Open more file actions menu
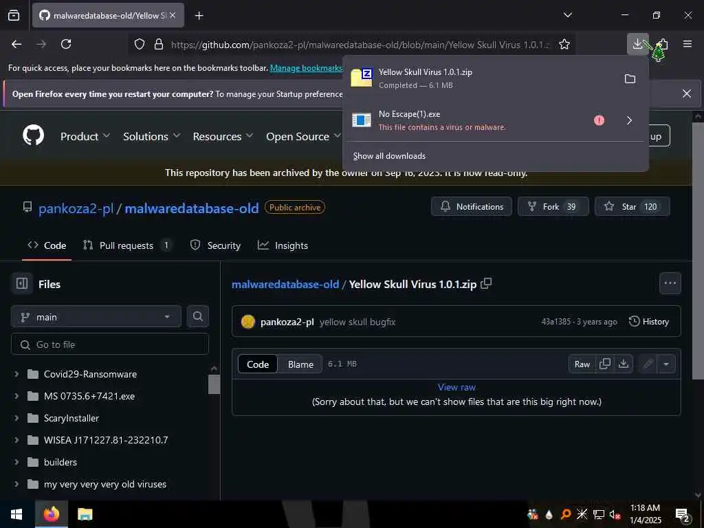Image resolution: width=704 pixels, height=528 pixels. 670,283
